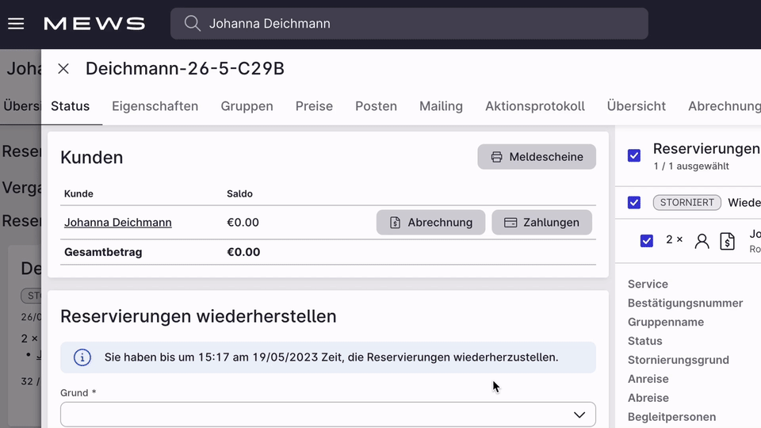
Task: Click the Abreise label
Action: pos(648,398)
